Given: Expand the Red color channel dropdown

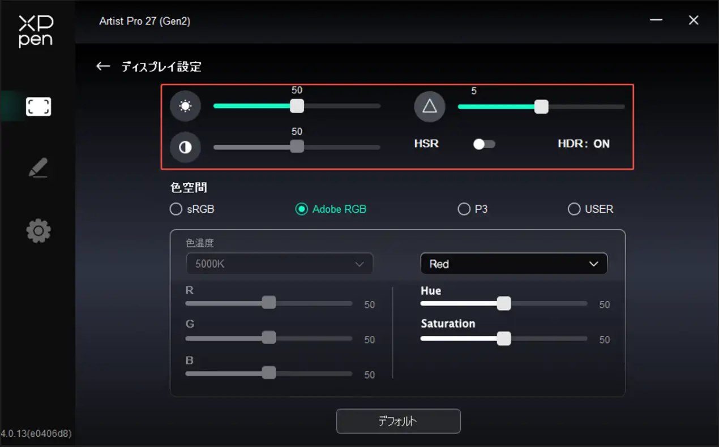Looking at the screenshot, I should click(513, 264).
